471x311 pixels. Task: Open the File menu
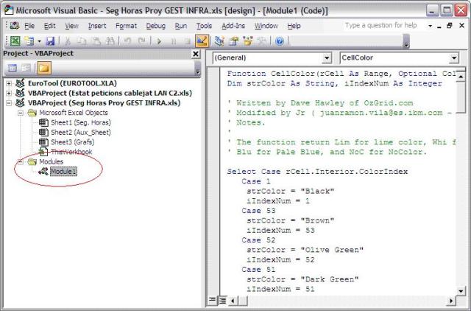[x=29, y=26]
